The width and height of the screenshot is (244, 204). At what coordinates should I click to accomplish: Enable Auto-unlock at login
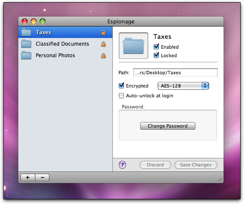pos(121,96)
